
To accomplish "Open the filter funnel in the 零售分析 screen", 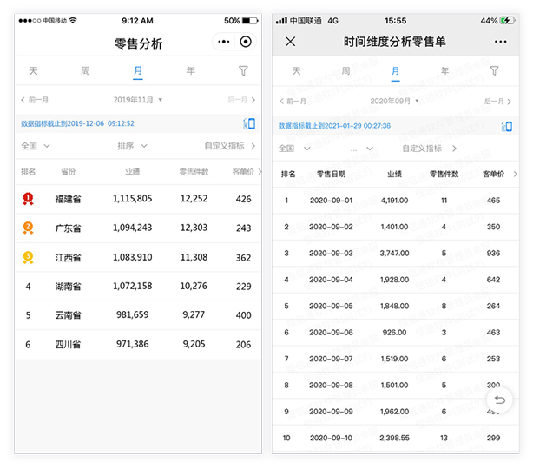I will 243,70.
